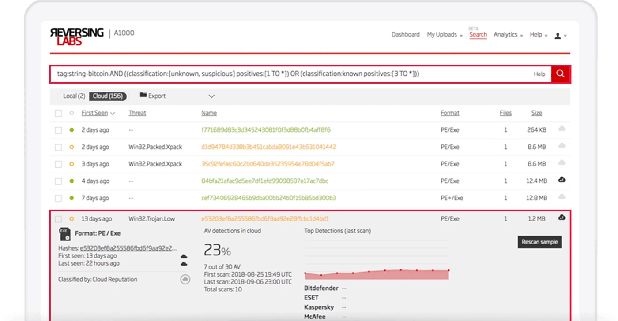This screenshot has height=321, width=618.
Task: Expand the Help menu dropdown arrow
Action: point(546,36)
